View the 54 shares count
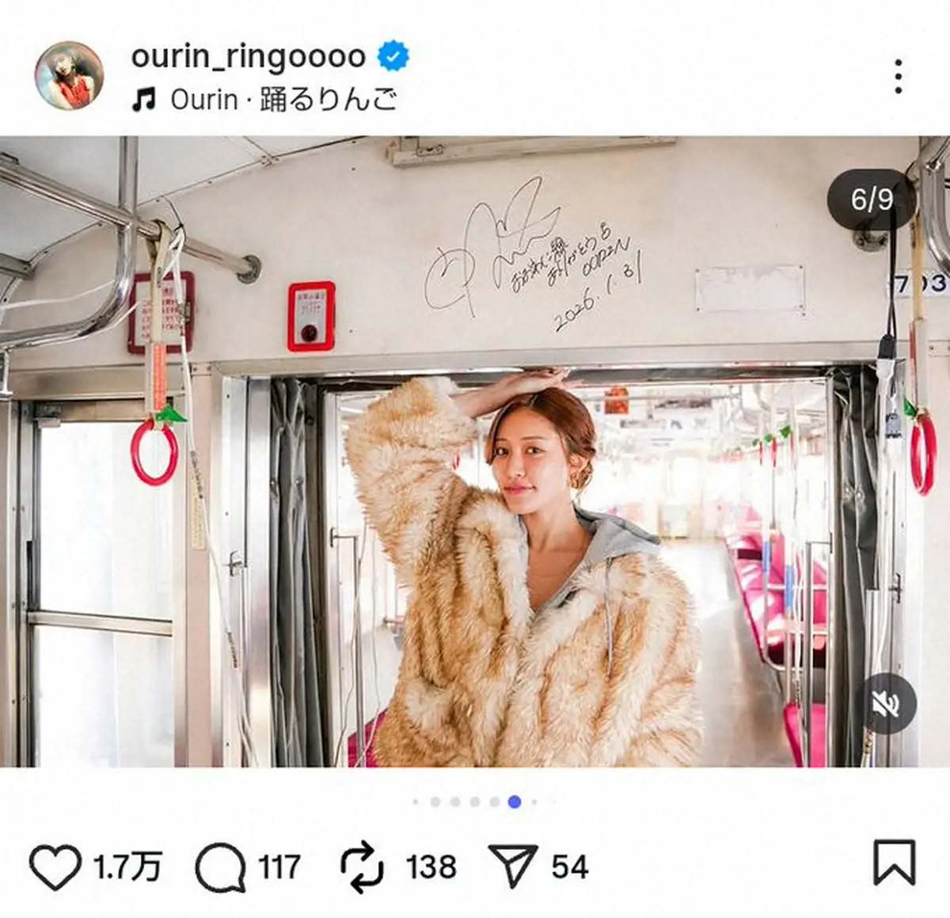The image size is (950, 918). (x=570, y=867)
